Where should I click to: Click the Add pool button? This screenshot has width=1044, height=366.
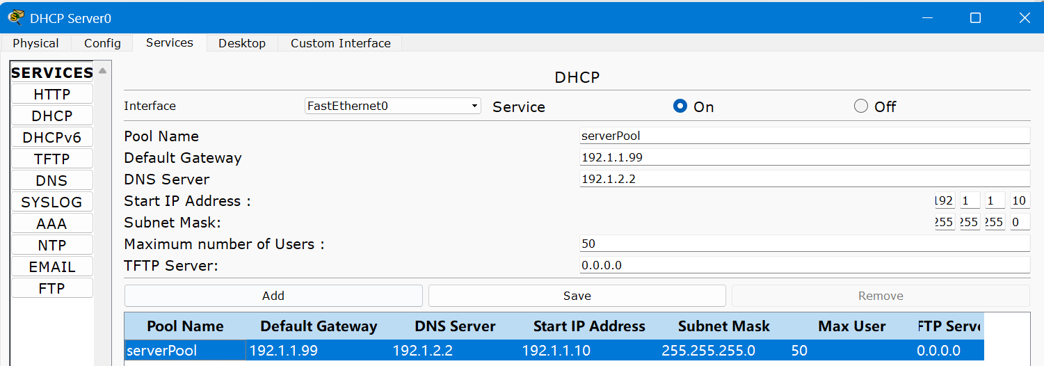(x=273, y=296)
